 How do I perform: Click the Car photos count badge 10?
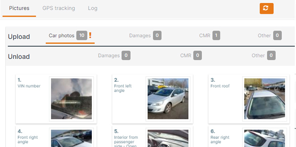click(x=82, y=35)
